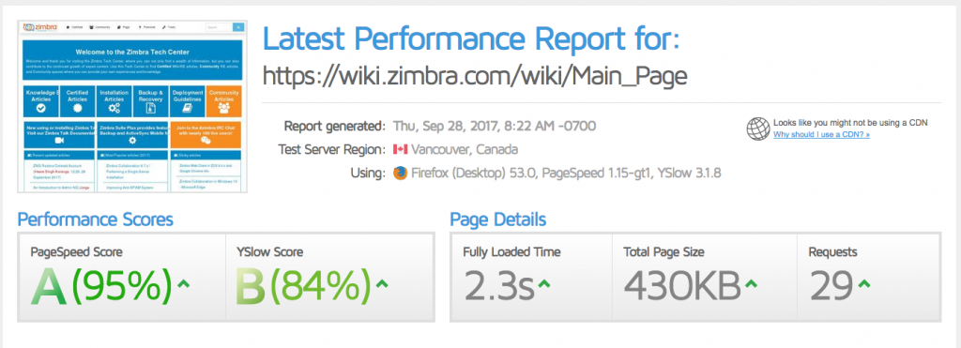Click the 2.3s Fully Loaded Time value
The height and width of the screenshot is (348, 961).
499,287
